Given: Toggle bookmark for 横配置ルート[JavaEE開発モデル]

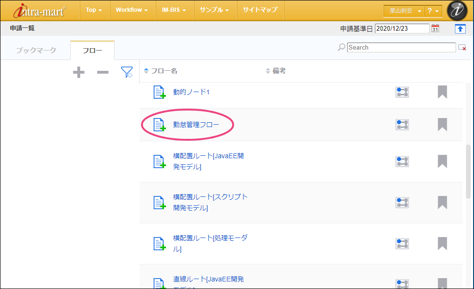Looking at the screenshot, I should coord(442,161).
